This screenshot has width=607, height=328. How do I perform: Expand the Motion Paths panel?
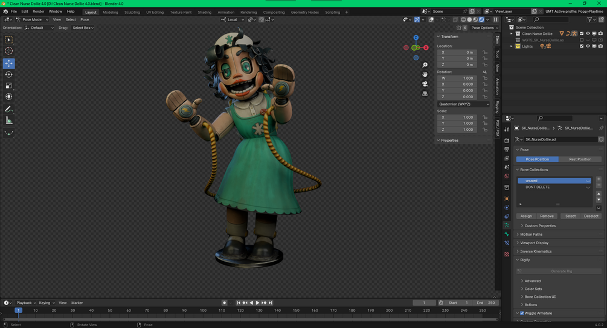pyautogui.click(x=531, y=234)
